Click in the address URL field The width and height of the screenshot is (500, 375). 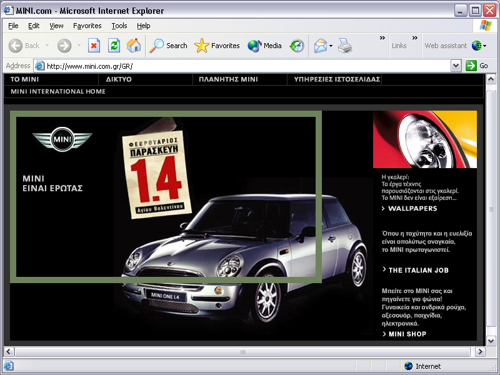[248, 66]
